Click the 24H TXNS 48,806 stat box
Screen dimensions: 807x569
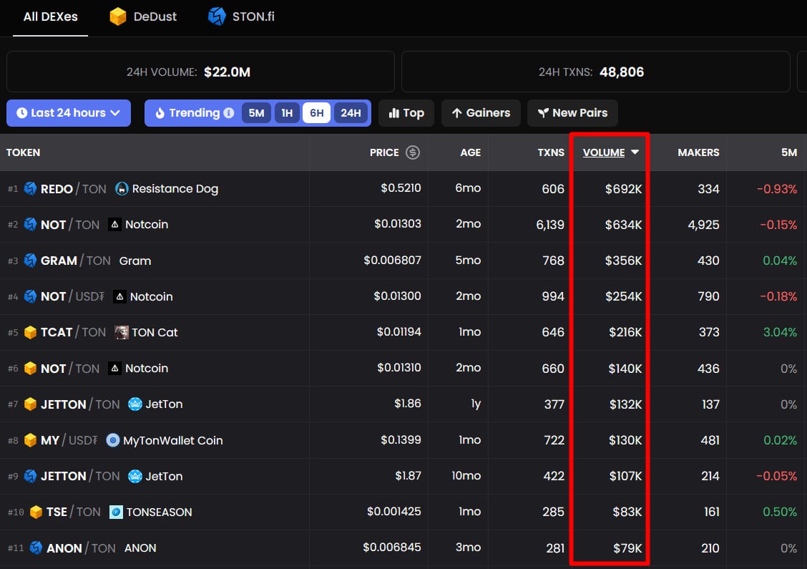[595, 72]
